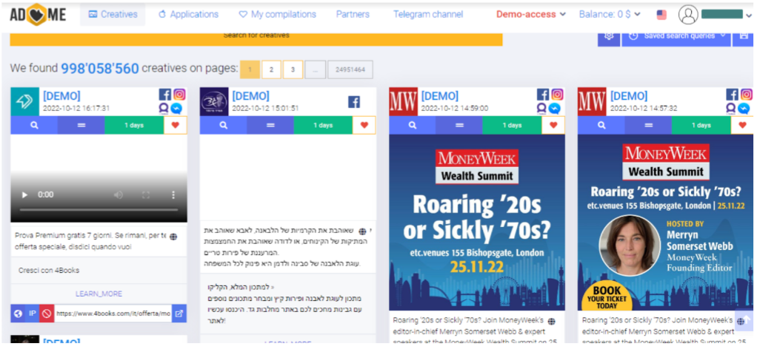This screenshot has width=757, height=349.
Task: Open the [DEMO] link dated 15:01:51
Action: click(250, 96)
